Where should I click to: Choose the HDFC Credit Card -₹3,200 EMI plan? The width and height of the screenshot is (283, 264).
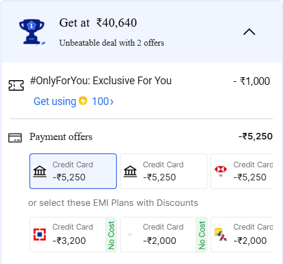point(73,234)
